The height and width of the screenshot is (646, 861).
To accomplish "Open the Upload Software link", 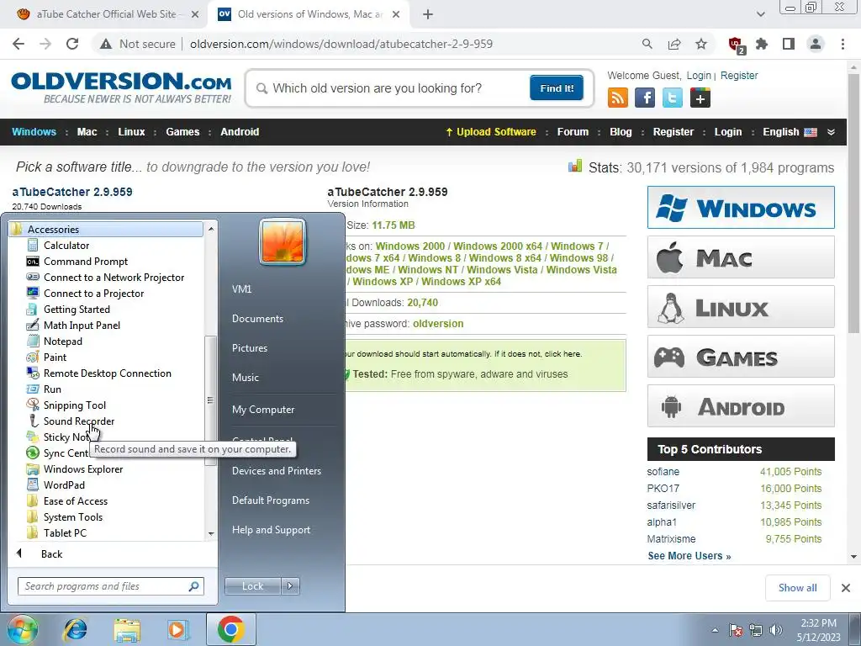I will click(x=490, y=132).
